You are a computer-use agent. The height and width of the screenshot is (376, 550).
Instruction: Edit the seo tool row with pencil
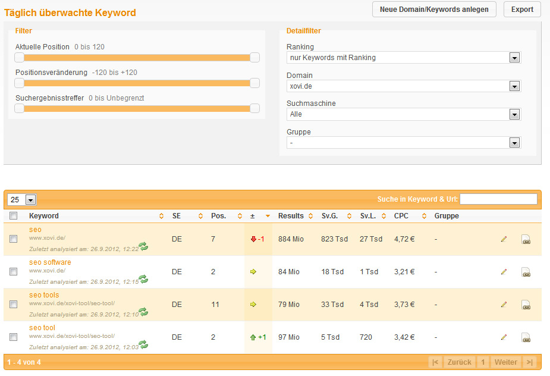[504, 337]
